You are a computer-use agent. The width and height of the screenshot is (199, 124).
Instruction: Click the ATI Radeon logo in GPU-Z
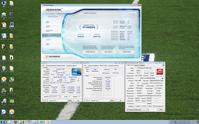pos(160,72)
